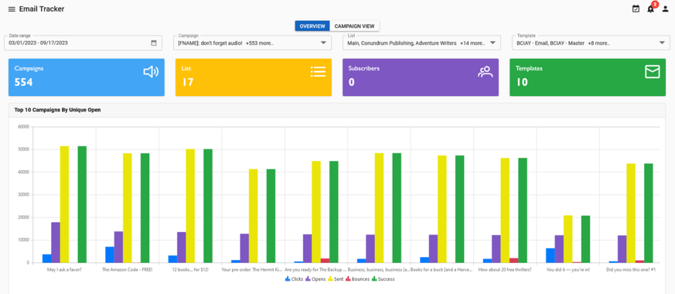Image resolution: width=675 pixels, height=294 pixels.
Task: Click the people icon on Subscribers card
Action: click(486, 72)
